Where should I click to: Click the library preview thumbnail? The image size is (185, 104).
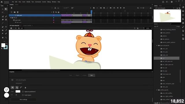167,16
